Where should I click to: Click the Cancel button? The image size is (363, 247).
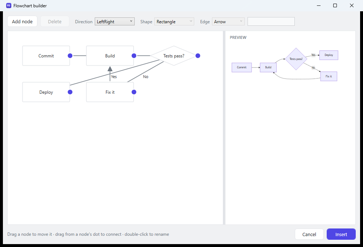[x=309, y=234]
